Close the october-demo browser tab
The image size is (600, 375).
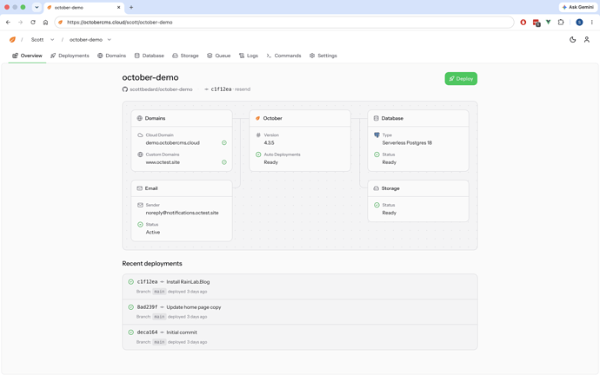tap(118, 7)
